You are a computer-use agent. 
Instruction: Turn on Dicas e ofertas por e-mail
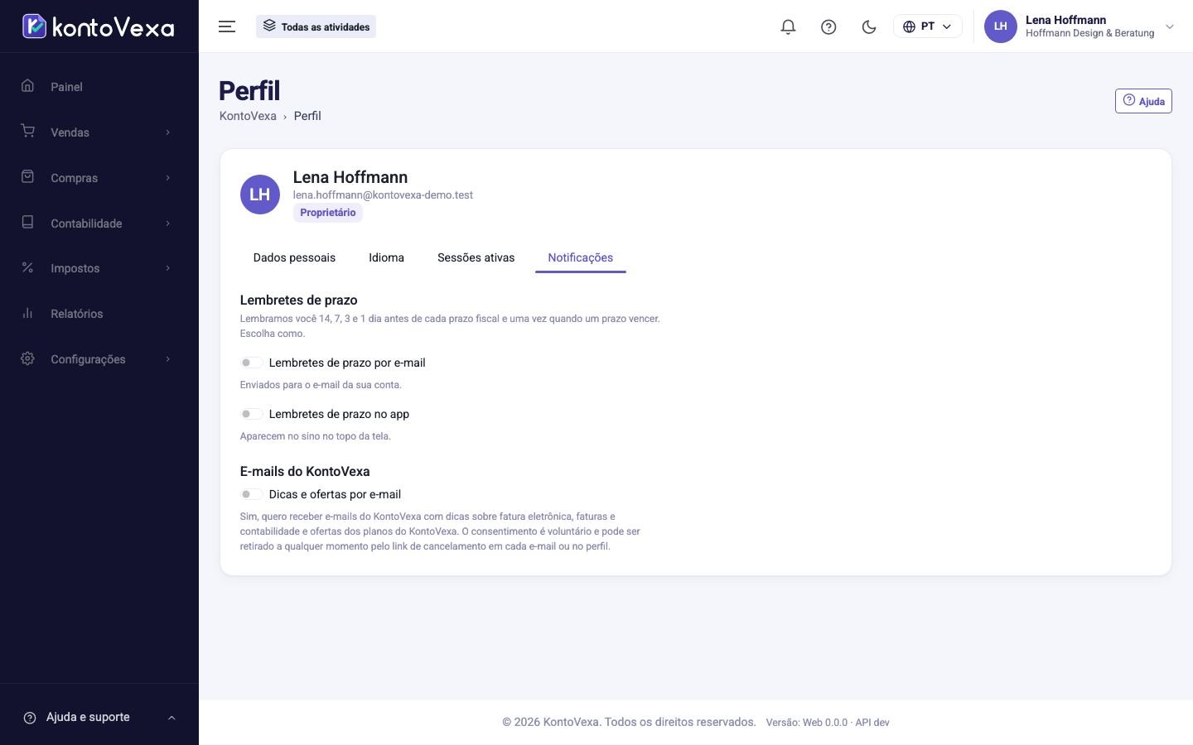(251, 494)
